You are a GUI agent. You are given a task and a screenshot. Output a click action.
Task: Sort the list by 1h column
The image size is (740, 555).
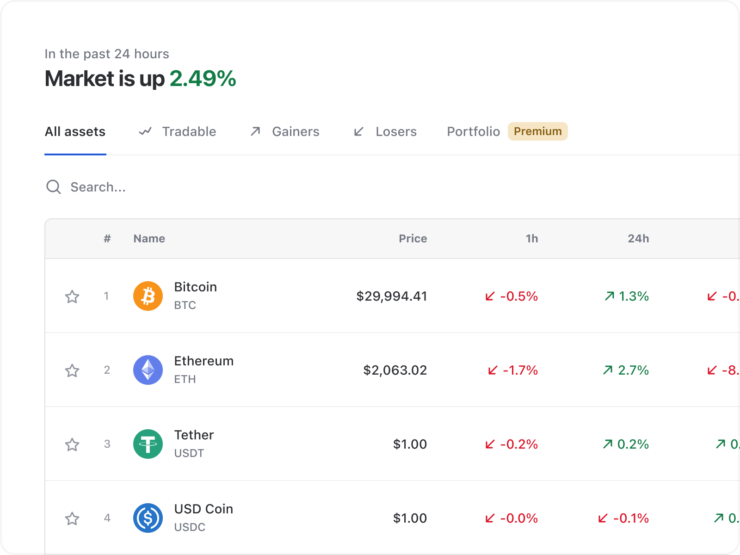pyautogui.click(x=532, y=239)
